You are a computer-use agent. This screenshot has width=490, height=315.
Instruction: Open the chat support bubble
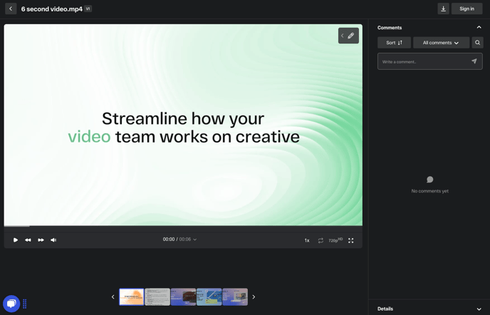(11, 304)
